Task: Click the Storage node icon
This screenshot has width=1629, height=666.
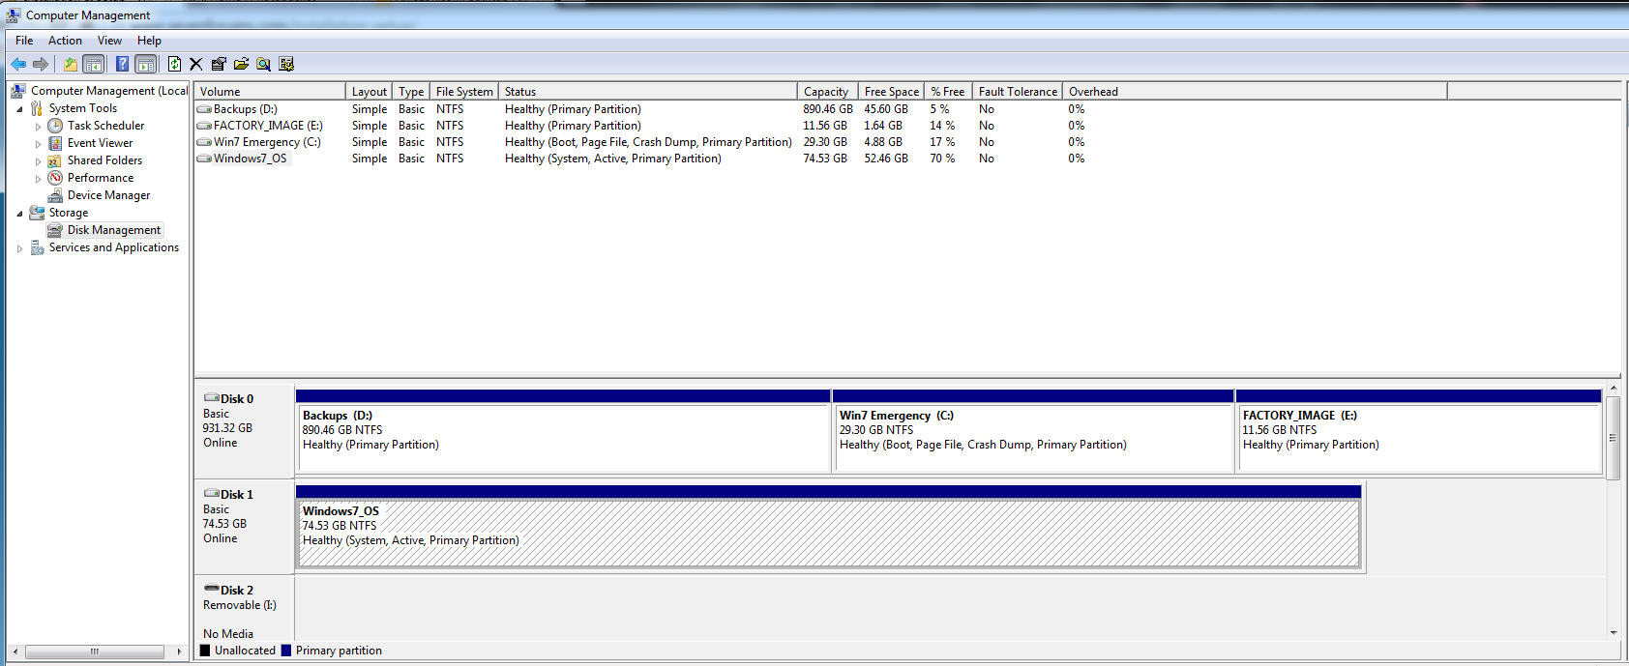Action: [37, 213]
